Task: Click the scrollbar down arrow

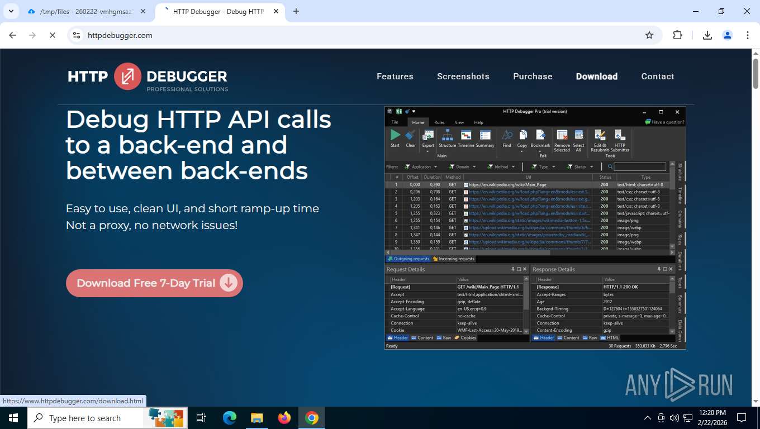Action: click(x=756, y=402)
